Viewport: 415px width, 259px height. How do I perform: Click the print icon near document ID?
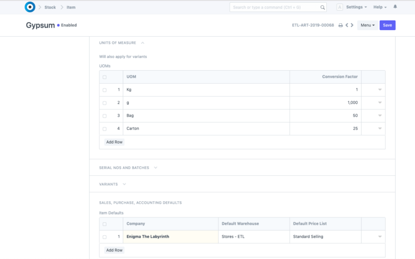(340, 25)
